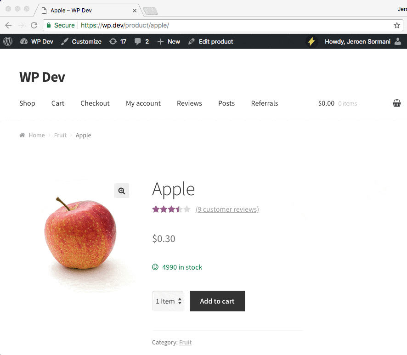407x355 pixels.
Task: Click the WordPress logo in the admin bar
Action: [x=7, y=41]
